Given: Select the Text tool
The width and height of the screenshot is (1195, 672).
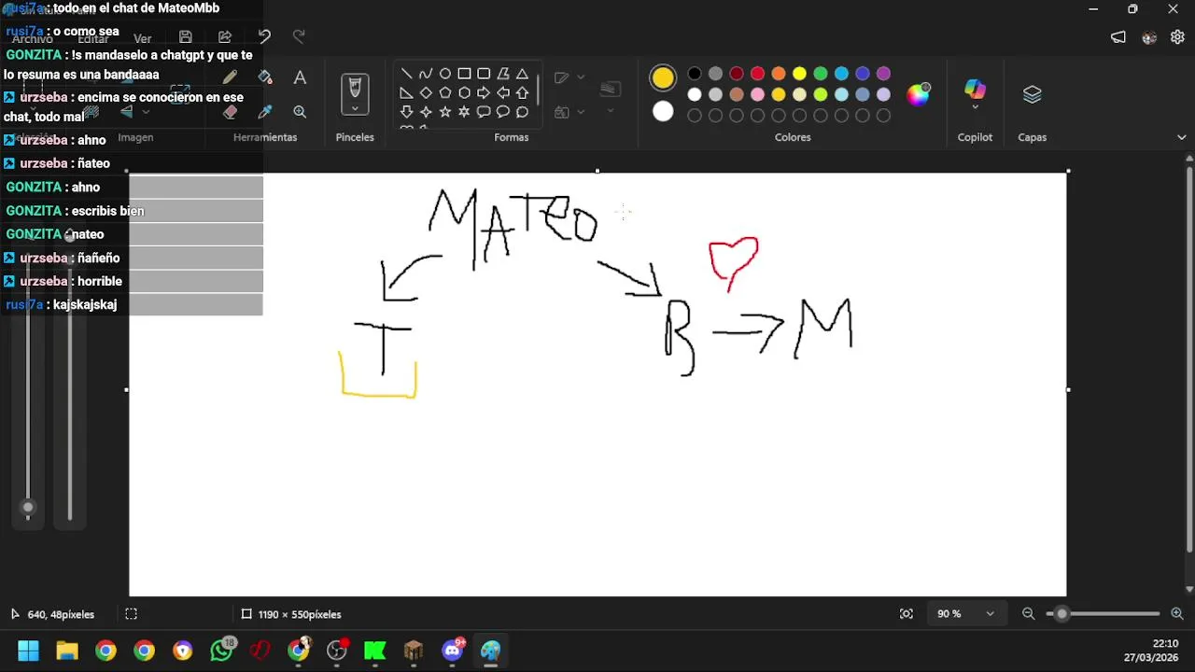Looking at the screenshot, I should (300, 77).
